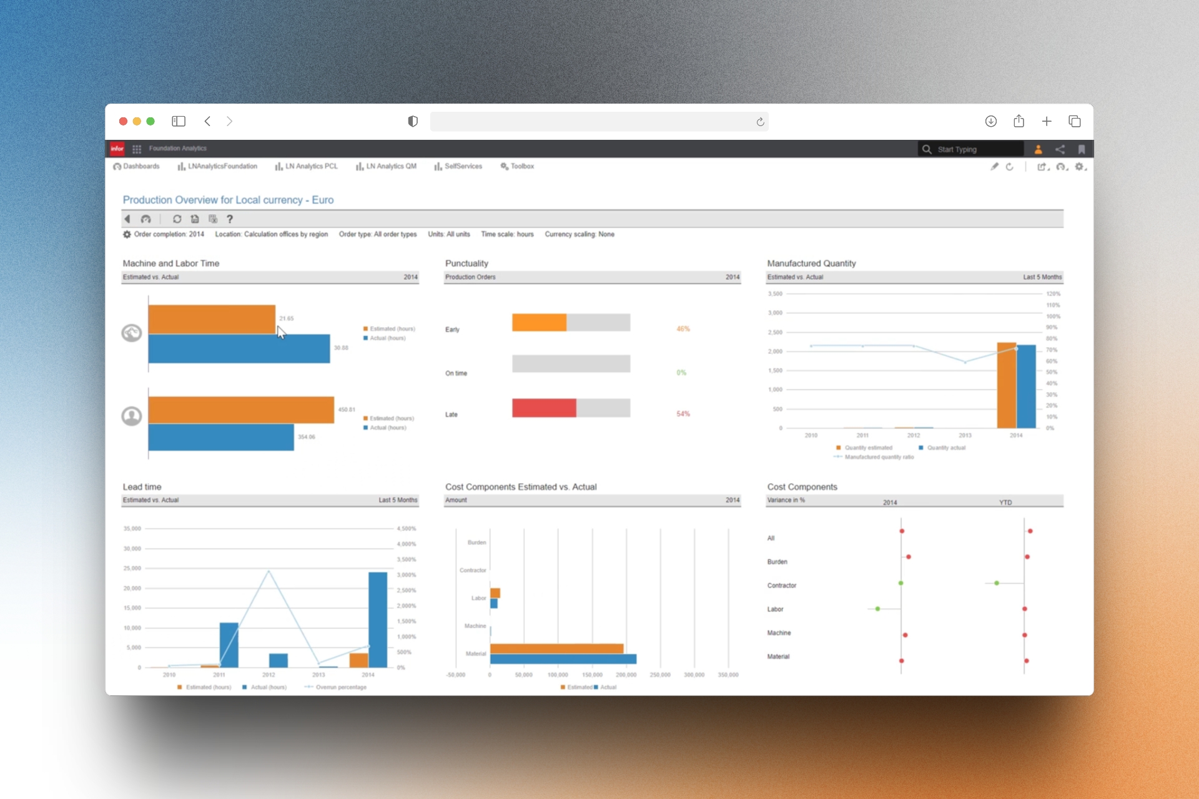
Task: Click the search magnifier icon
Action: click(x=927, y=149)
